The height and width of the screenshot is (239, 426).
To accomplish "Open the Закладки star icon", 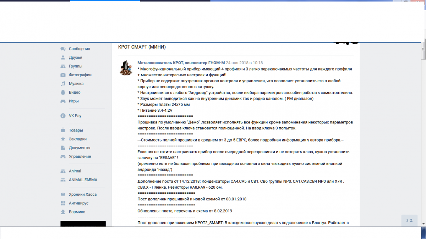I will pos(63,139).
